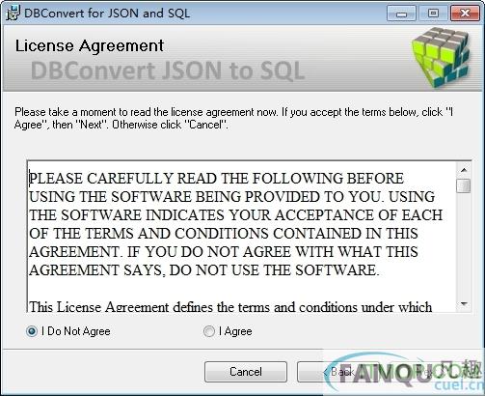This screenshot has height=396, width=485.
Task: Maximize the DBConvert installer window
Action: 433,14
